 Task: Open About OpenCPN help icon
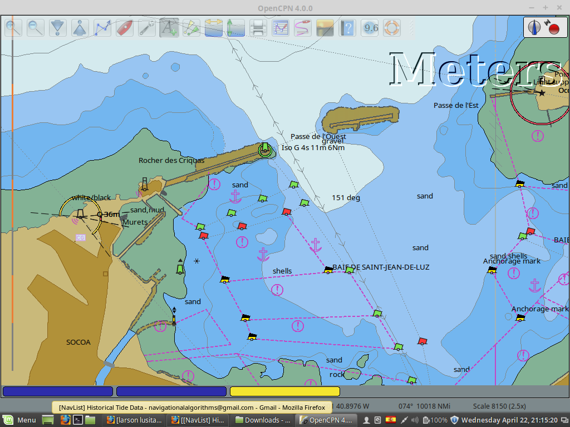(347, 27)
